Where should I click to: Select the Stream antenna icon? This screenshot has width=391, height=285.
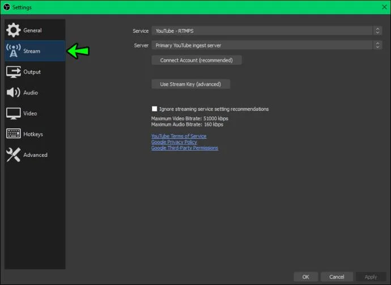coord(13,51)
